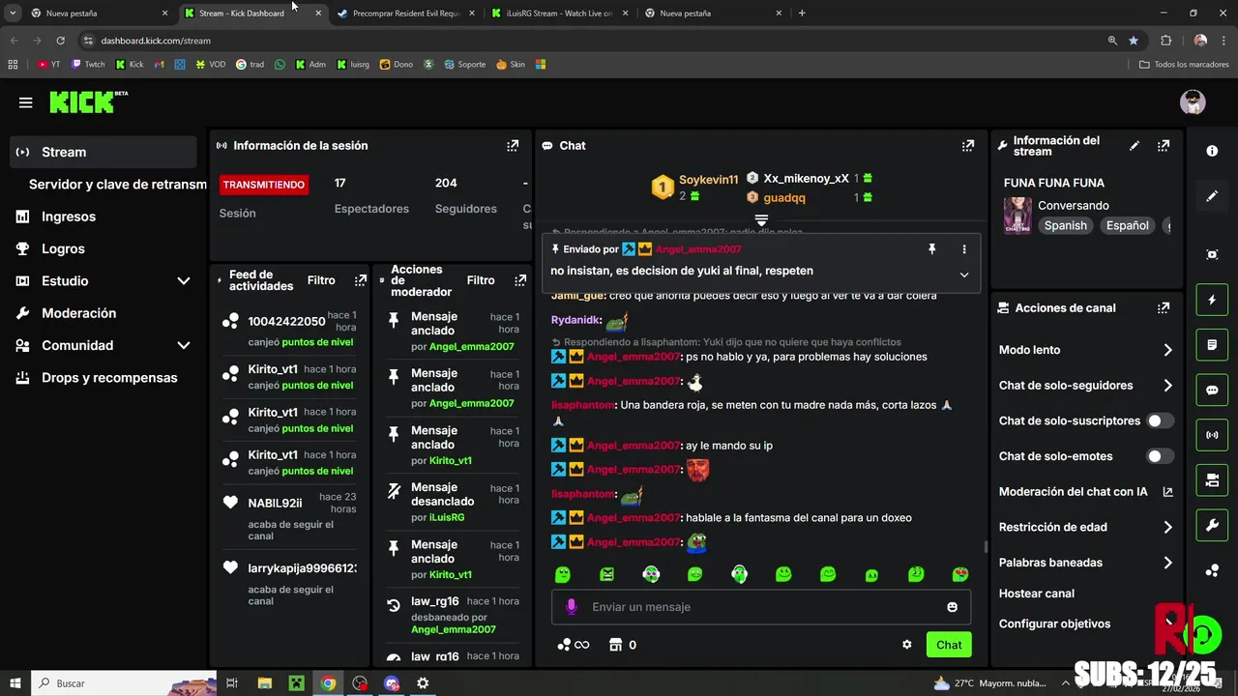Click the chat bubble icon in the right sidebar
The image size is (1238, 696).
(x=1212, y=391)
